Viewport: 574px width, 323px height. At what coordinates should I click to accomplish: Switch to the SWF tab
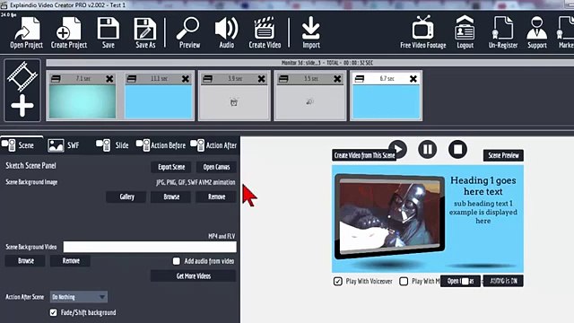64,145
